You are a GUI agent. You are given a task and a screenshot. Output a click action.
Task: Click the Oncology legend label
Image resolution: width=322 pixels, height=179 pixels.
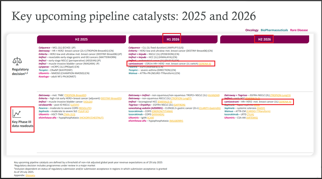[x=252, y=30]
